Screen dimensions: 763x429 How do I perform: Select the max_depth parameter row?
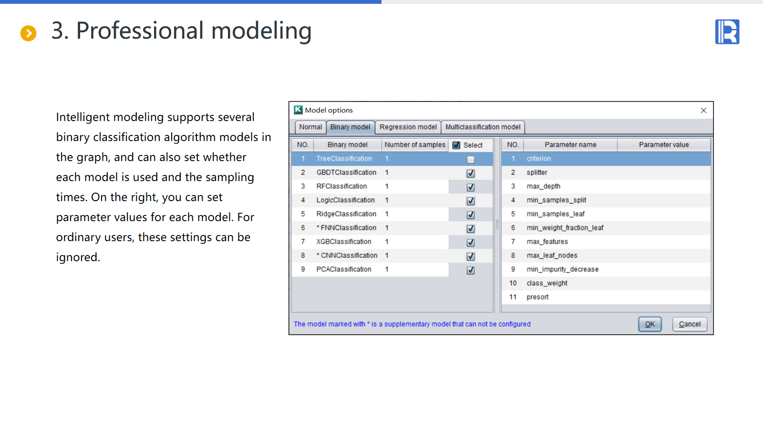pyautogui.click(x=543, y=186)
